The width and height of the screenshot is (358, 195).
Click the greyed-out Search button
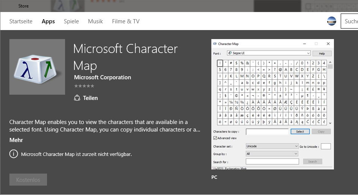click(x=312, y=162)
